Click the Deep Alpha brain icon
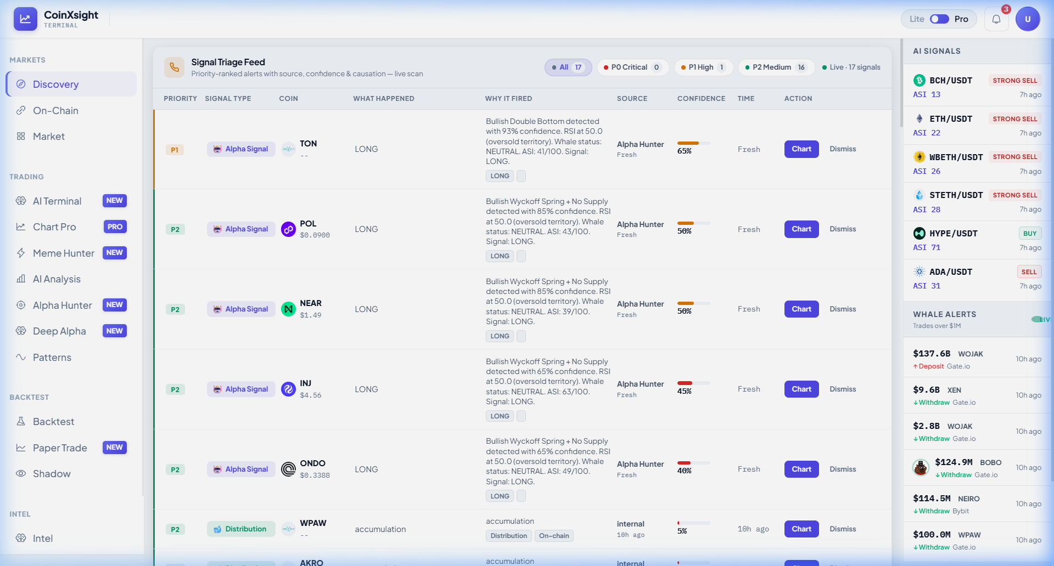The image size is (1054, 566). pyautogui.click(x=21, y=331)
